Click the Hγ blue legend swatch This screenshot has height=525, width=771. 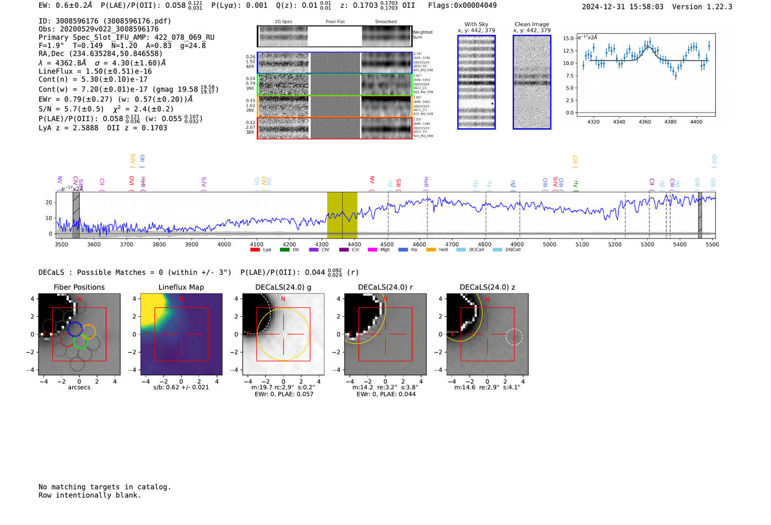pyautogui.click(x=403, y=250)
